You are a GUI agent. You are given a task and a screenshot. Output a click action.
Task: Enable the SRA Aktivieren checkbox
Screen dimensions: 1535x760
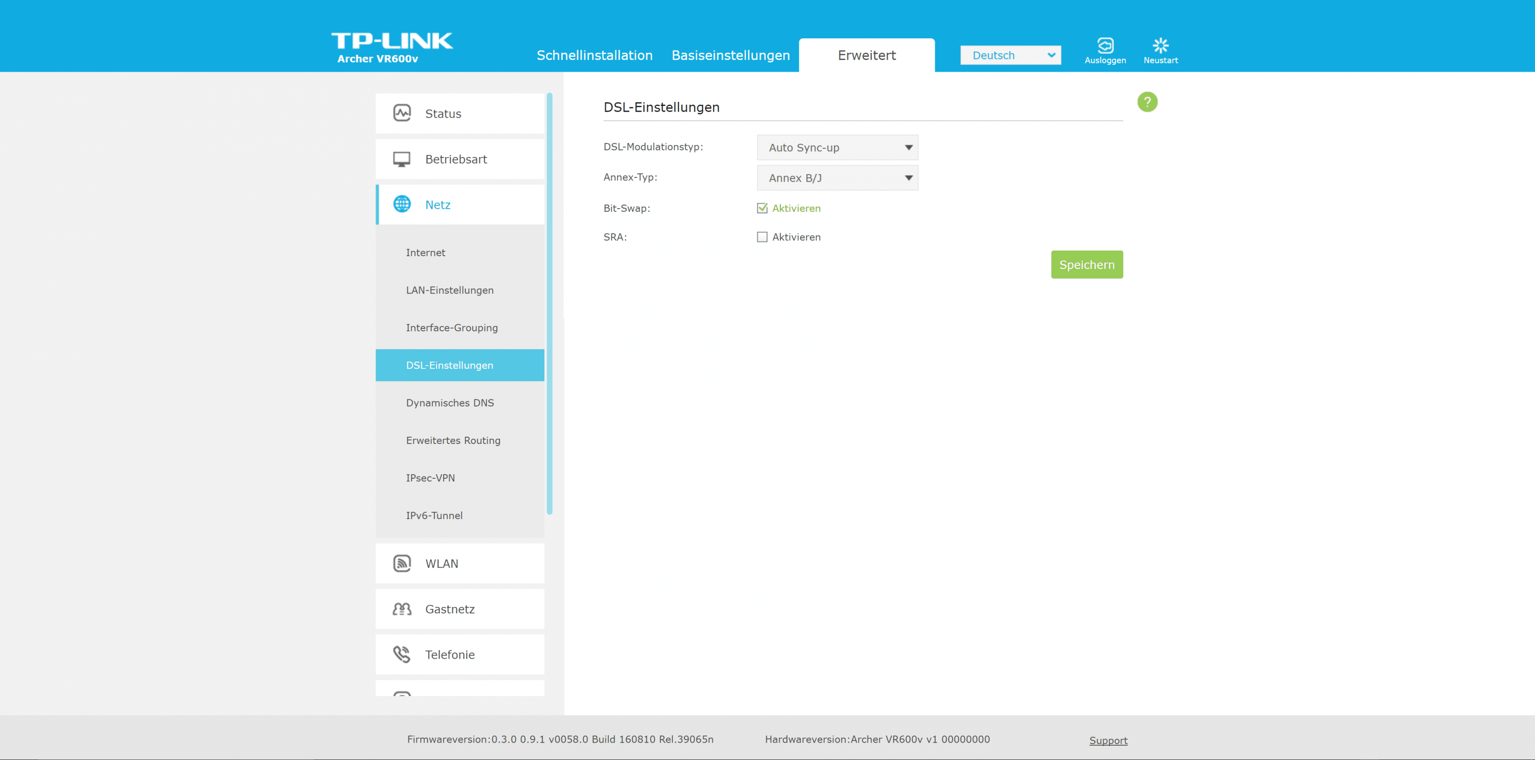coord(762,237)
